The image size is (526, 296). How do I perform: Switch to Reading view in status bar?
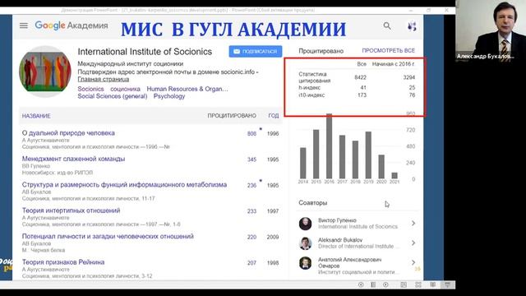click(x=433, y=284)
